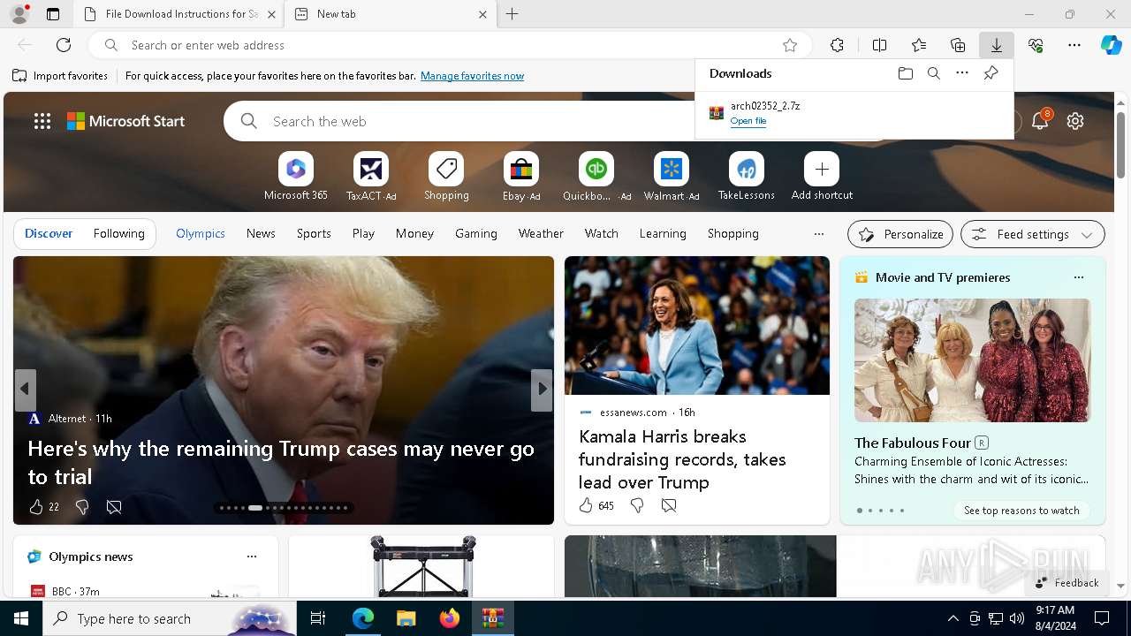Open Firefox from the taskbar
Viewport: 1131px width, 636px height.
point(450,618)
